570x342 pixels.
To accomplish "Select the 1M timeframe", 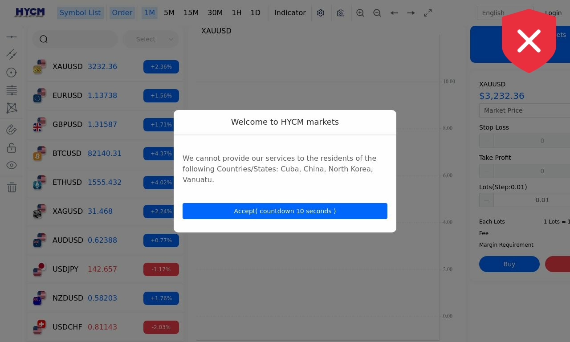I will 150,12.
